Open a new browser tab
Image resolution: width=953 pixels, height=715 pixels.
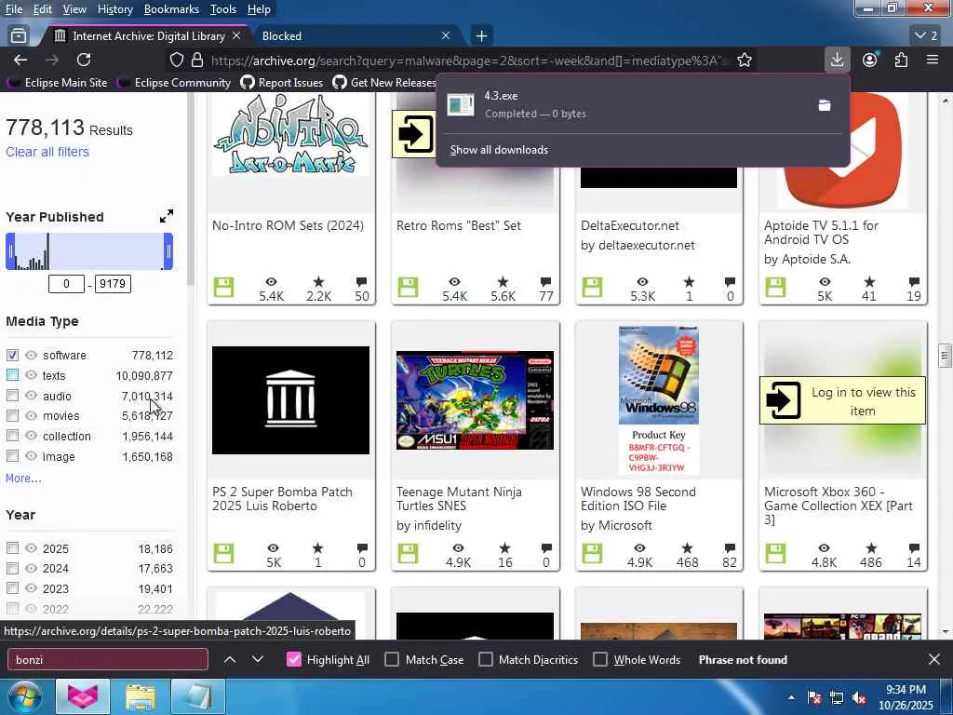(481, 36)
